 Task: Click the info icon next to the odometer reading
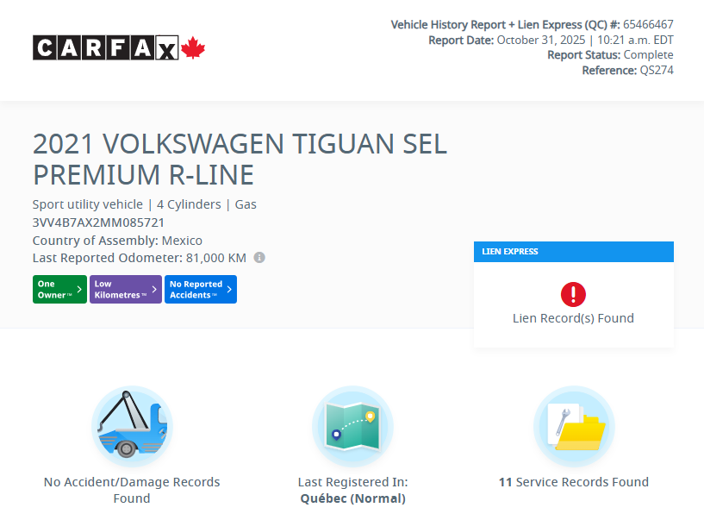259,257
